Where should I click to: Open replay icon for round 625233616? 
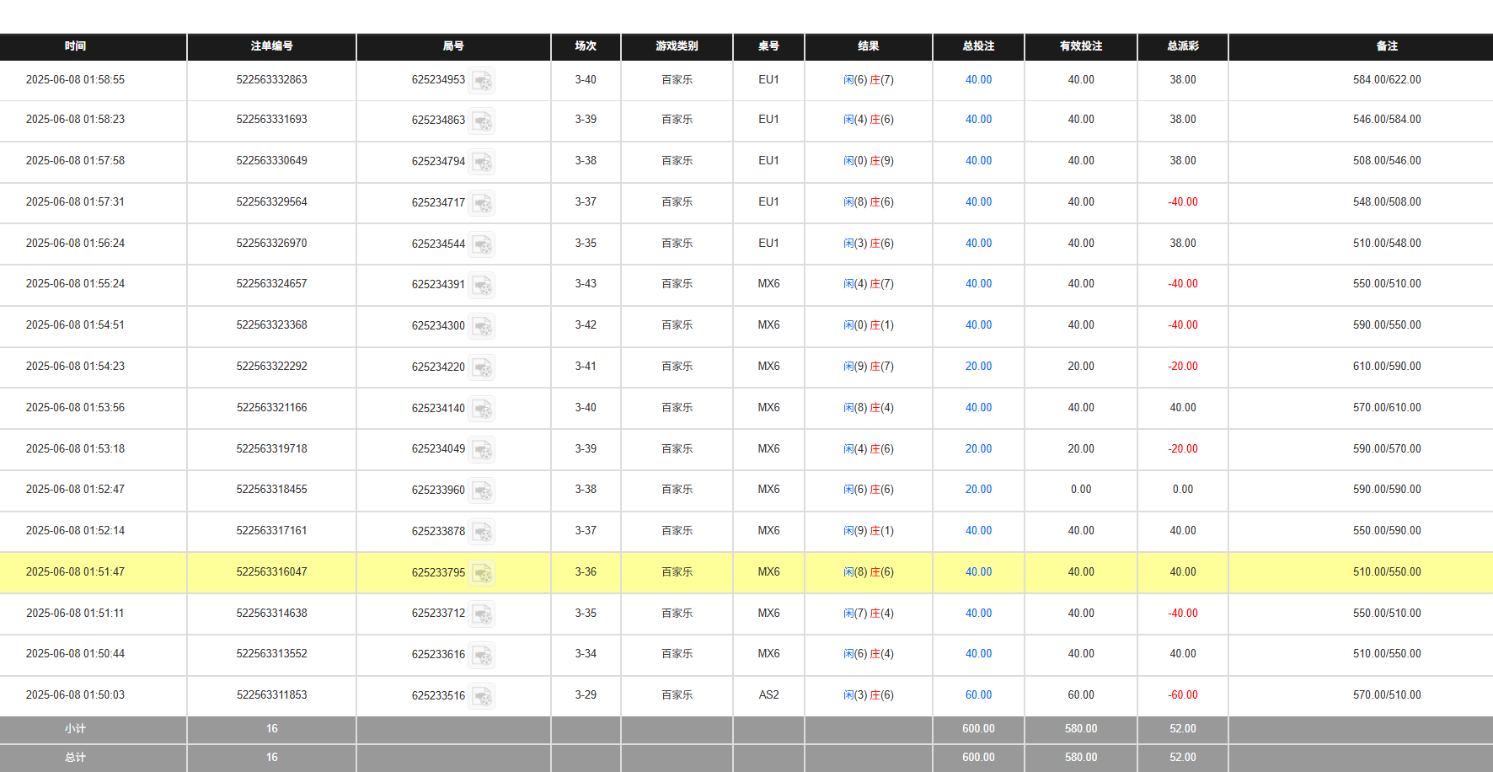click(x=482, y=655)
